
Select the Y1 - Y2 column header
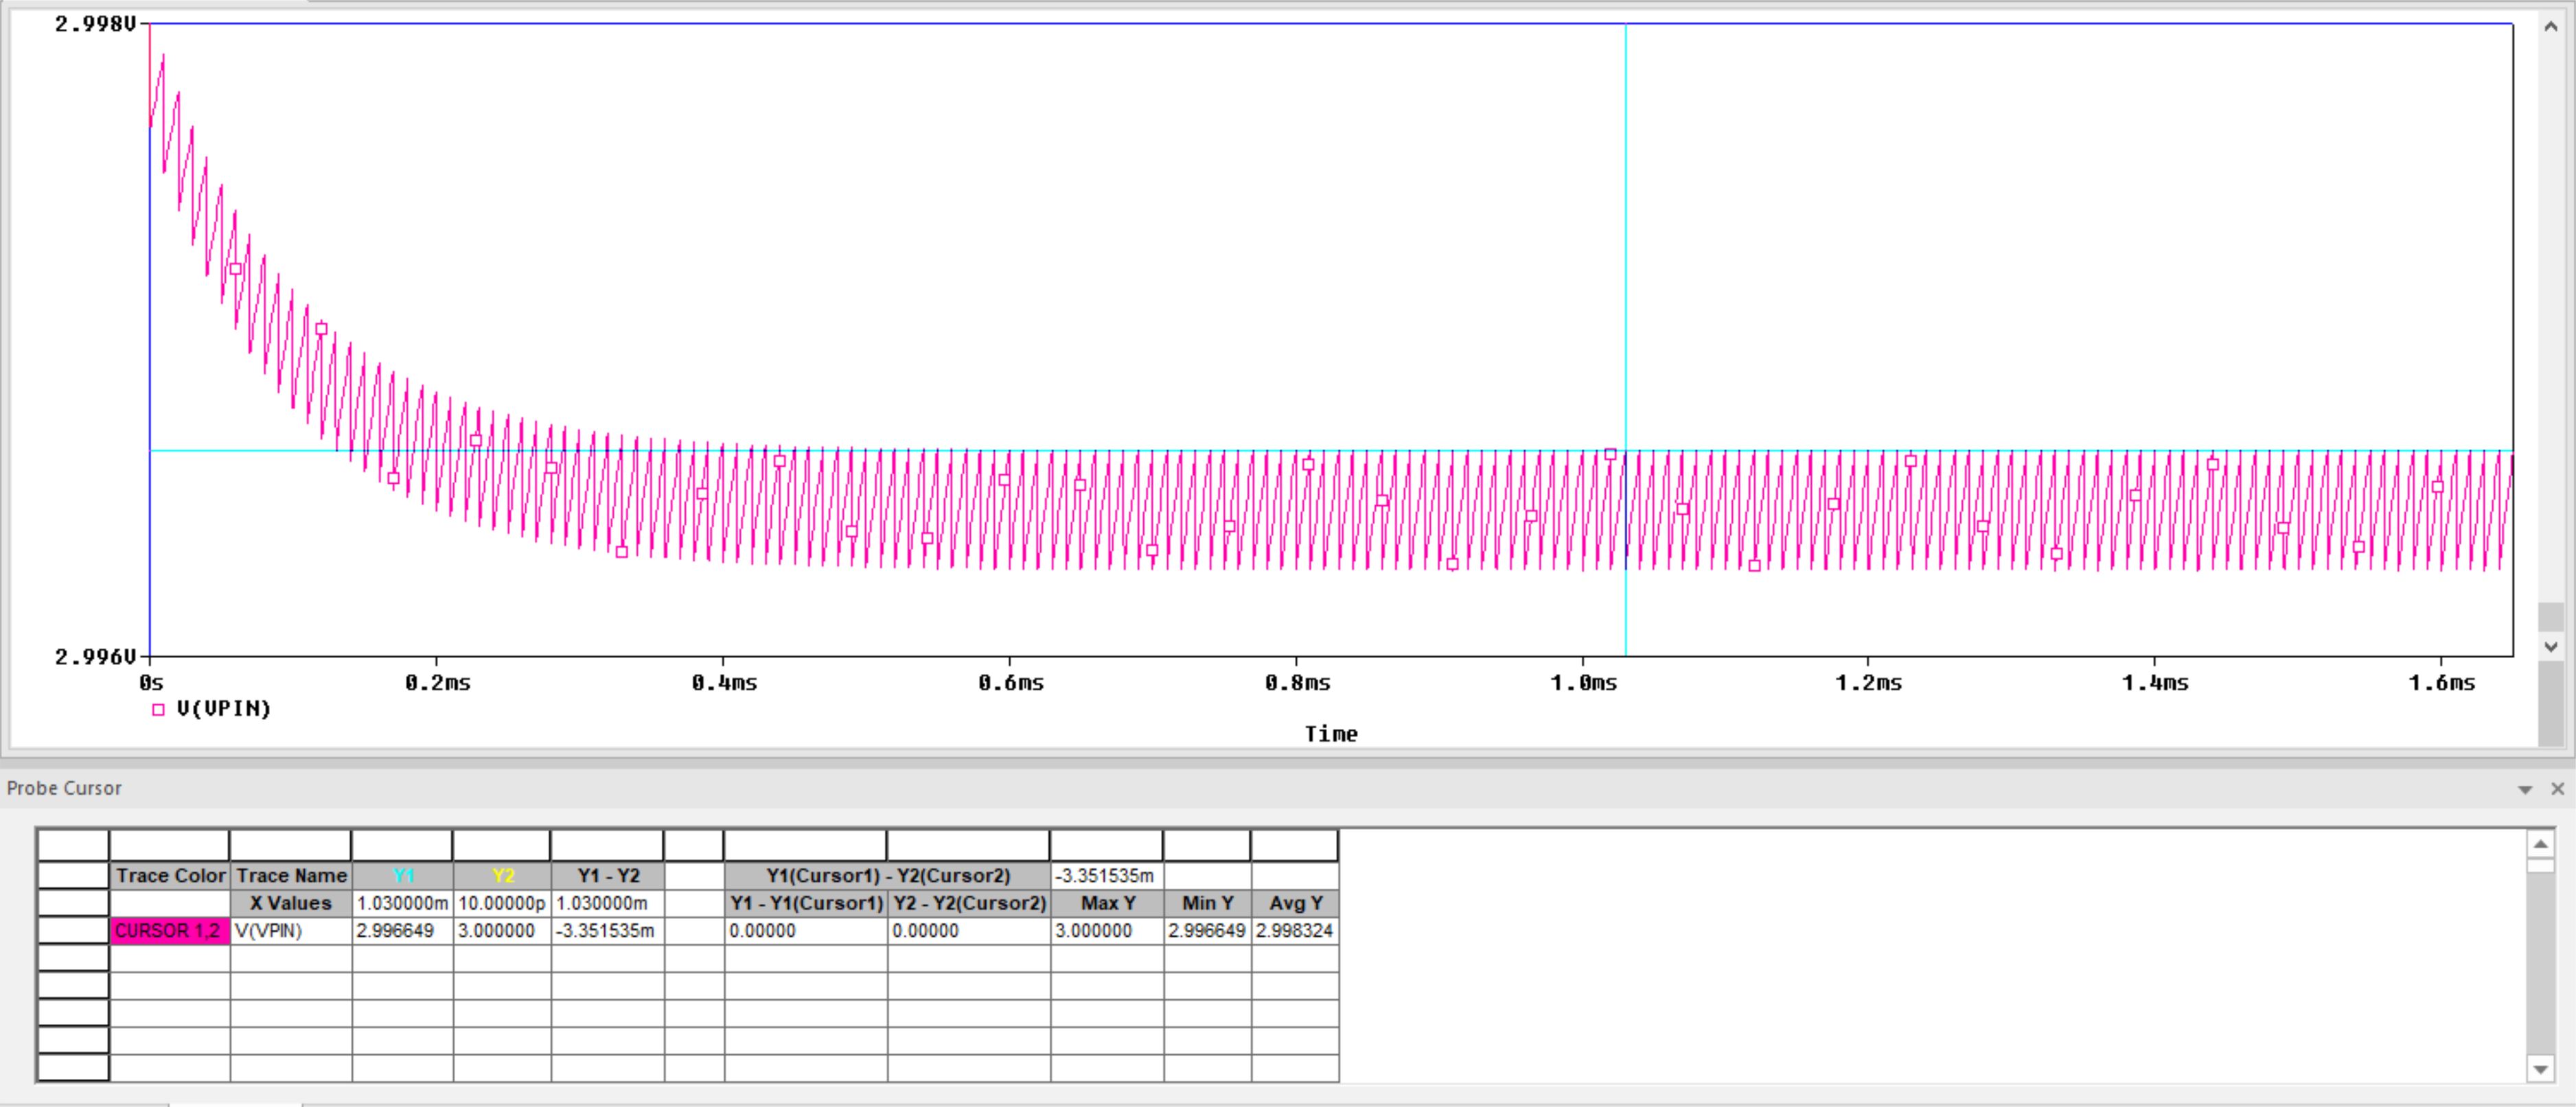(608, 876)
